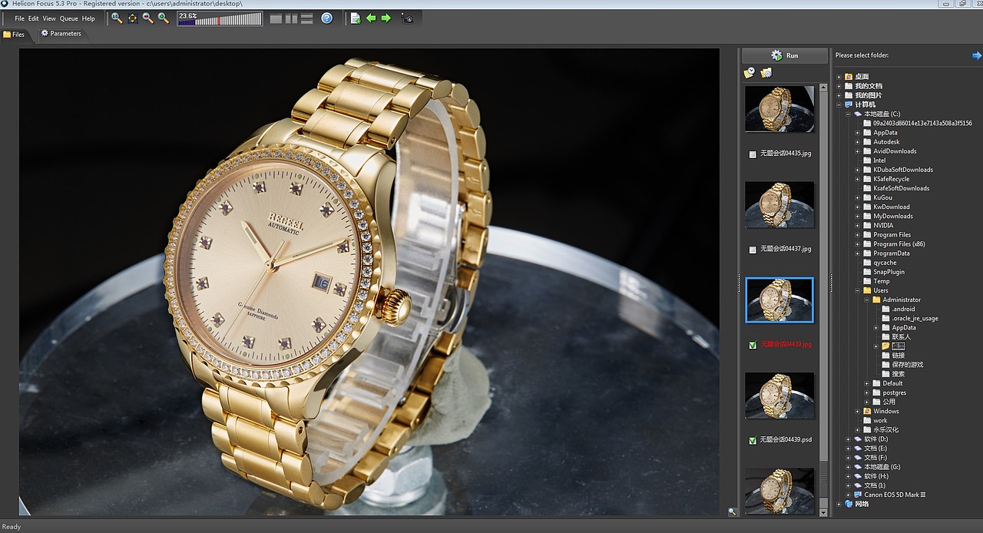Select the 永乐汉化 folder
This screenshot has height=533, width=983.
[x=885, y=429]
